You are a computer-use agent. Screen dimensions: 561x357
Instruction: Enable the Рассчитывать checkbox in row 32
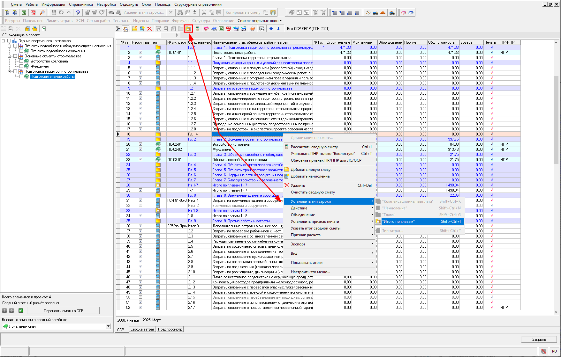pos(140,206)
